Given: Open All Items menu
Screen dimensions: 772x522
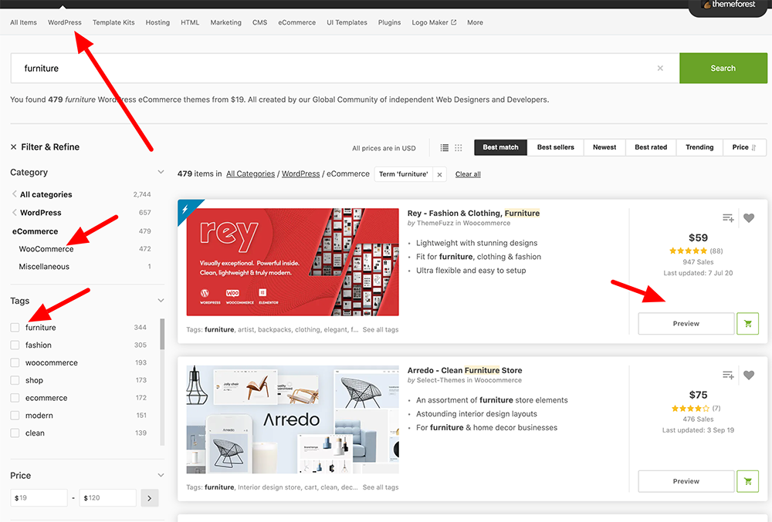Looking at the screenshot, I should coord(23,22).
